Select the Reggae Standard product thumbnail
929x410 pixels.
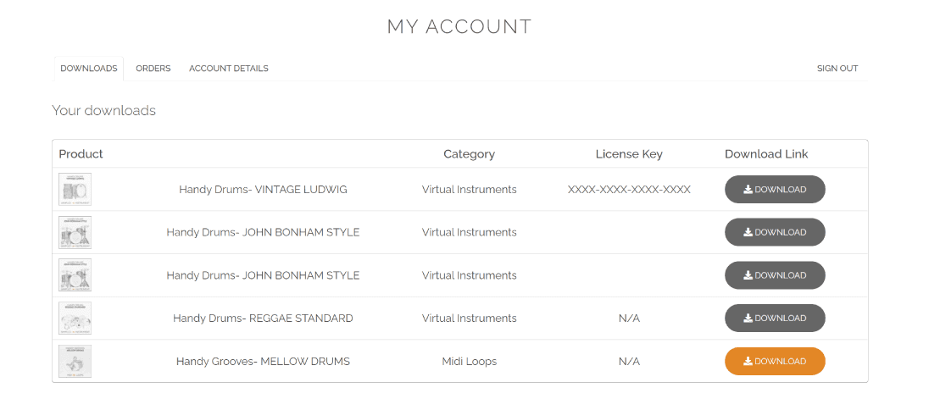[x=75, y=319]
